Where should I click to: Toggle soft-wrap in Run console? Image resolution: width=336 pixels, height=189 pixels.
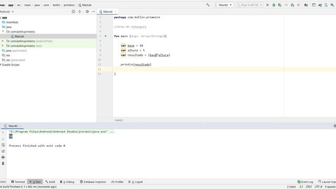(x=3, y=145)
